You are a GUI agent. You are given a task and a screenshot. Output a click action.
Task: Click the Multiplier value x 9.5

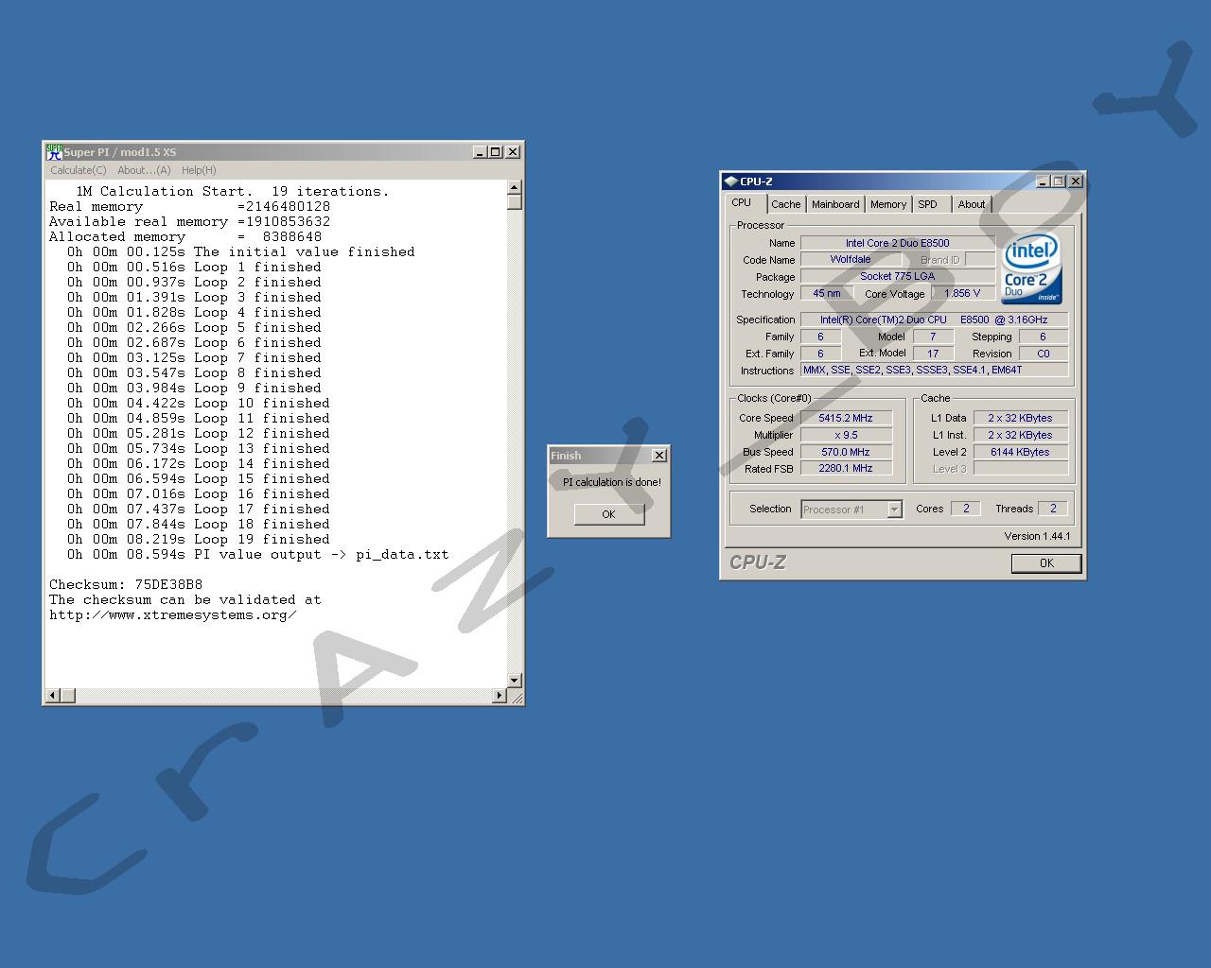(x=846, y=435)
